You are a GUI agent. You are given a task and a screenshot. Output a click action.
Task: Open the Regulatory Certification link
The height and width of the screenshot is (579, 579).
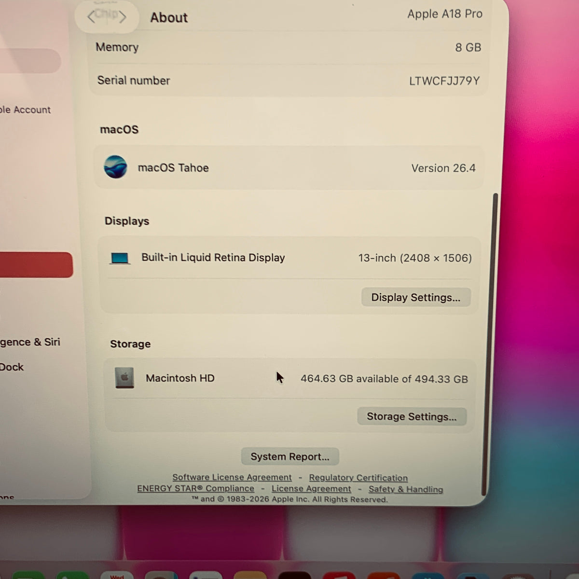coord(358,478)
